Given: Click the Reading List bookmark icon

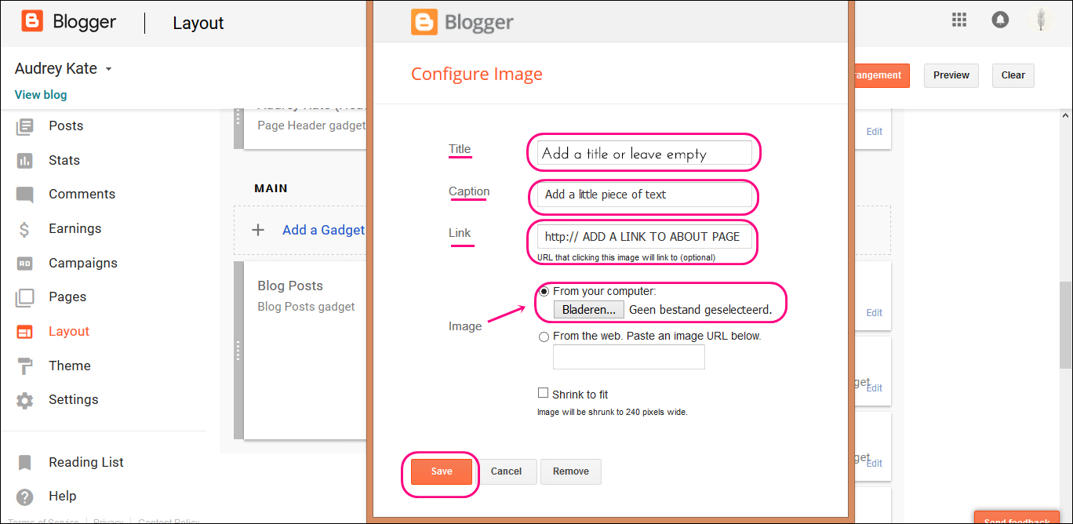Looking at the screenshot, I should (x=25, y=463).
